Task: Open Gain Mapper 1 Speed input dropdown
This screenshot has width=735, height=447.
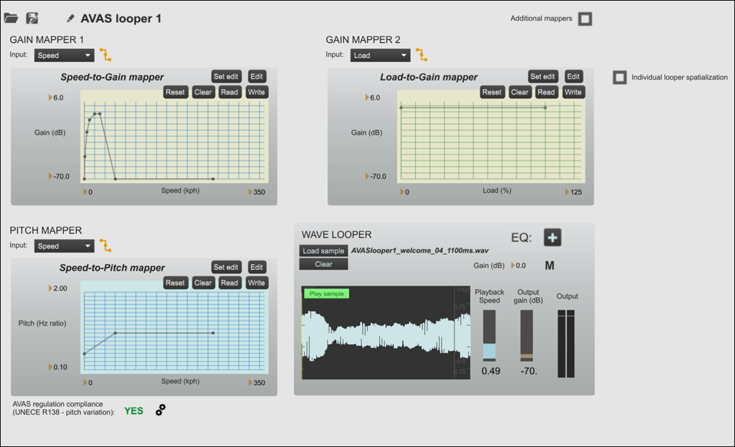Action: point(64,55)
